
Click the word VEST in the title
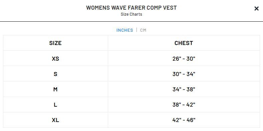tap(170, 8)
